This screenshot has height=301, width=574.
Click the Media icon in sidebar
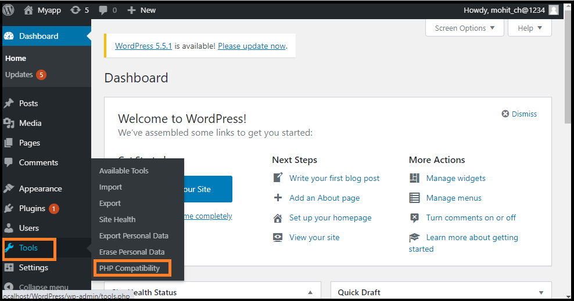click(9, 123)
